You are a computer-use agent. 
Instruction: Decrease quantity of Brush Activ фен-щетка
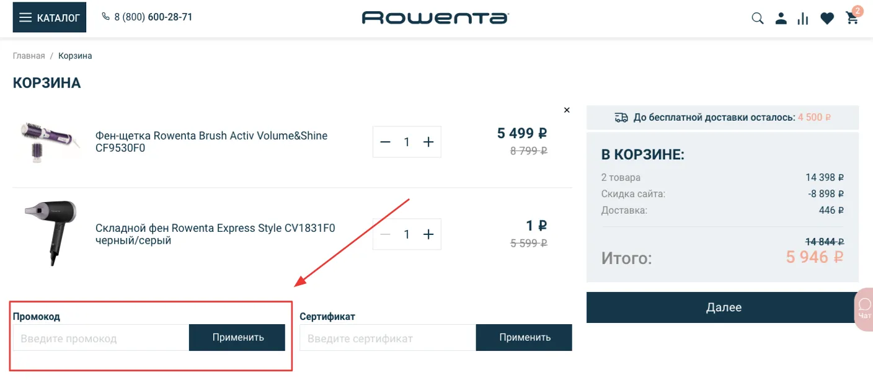pyautogui.click(x=385, y=142)
